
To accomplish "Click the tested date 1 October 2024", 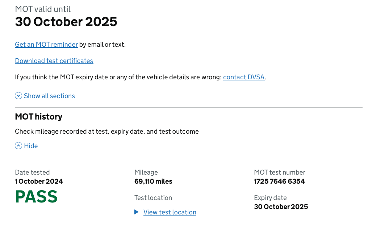I will (39, 181).
